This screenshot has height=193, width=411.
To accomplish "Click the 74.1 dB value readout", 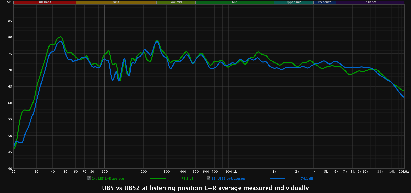I will coord(307,179).
